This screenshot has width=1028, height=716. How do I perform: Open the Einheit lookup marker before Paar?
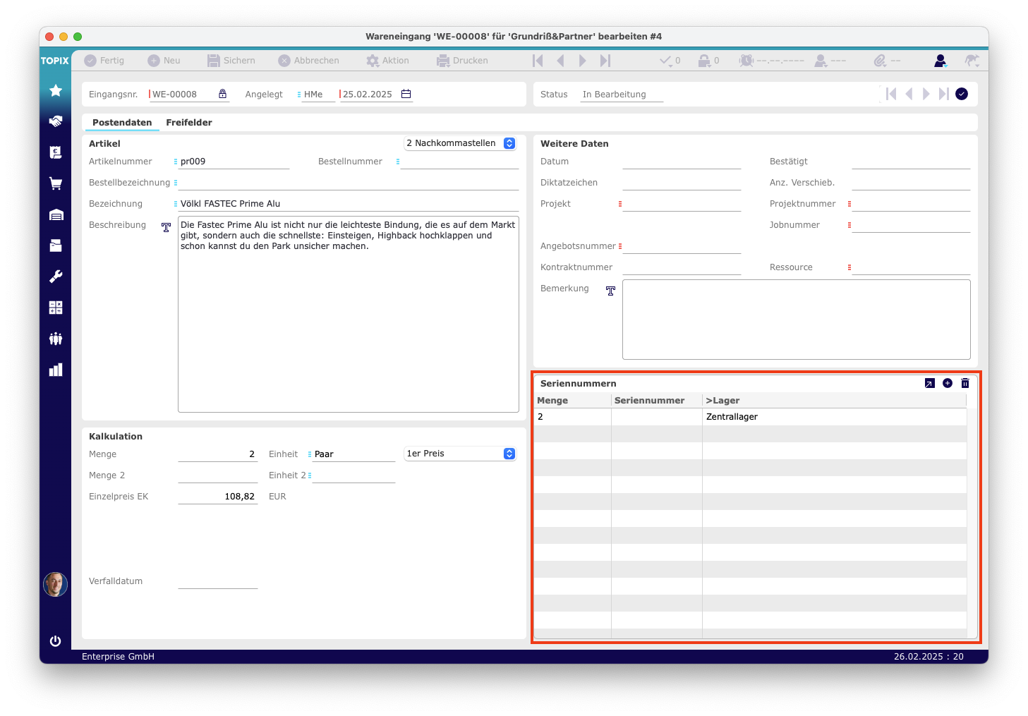pos(310,454)
